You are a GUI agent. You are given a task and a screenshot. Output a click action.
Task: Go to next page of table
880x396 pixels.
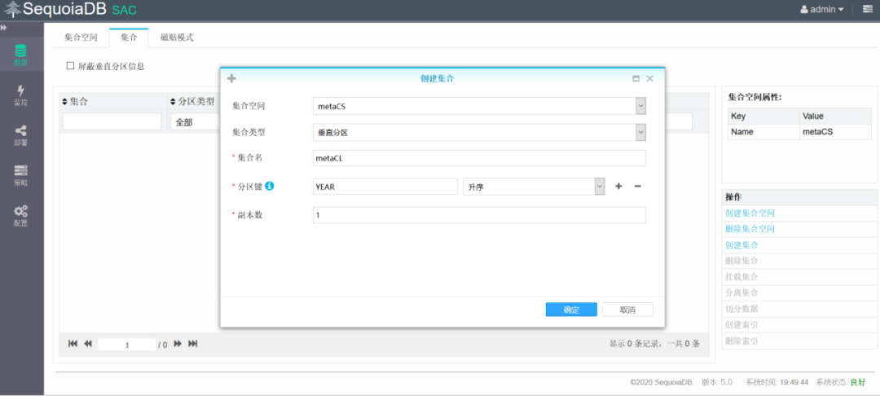tap(178, 344)
